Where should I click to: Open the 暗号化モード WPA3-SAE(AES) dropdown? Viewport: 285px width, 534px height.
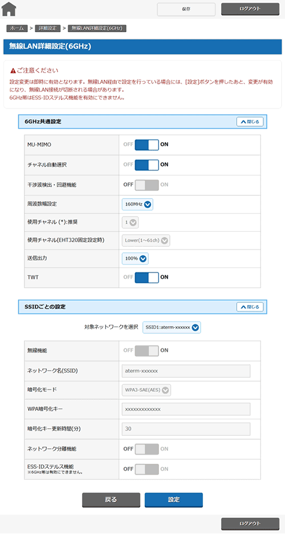[146, 391]
